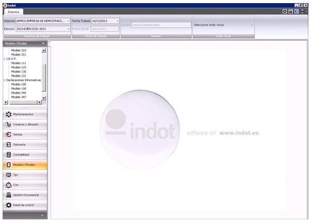Screen dimensions: 311x223
Task: Select Modelo 347 in the tree
Action: coord(19,97)
